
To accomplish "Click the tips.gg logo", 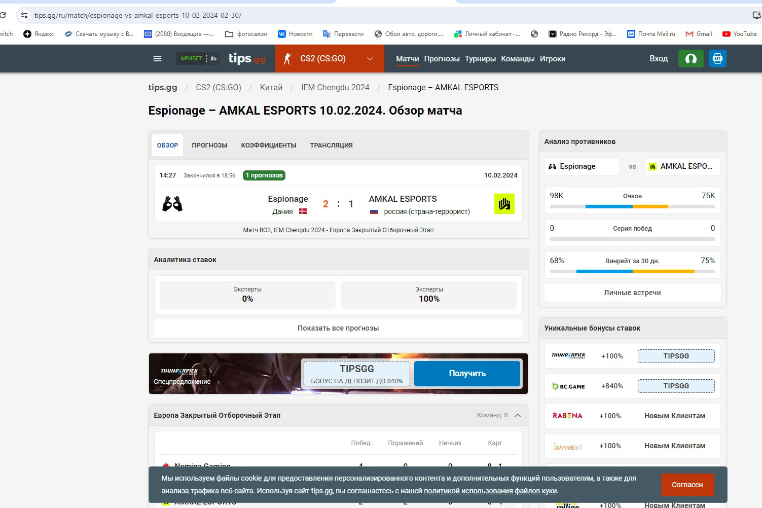I will (x=247, y=59).
